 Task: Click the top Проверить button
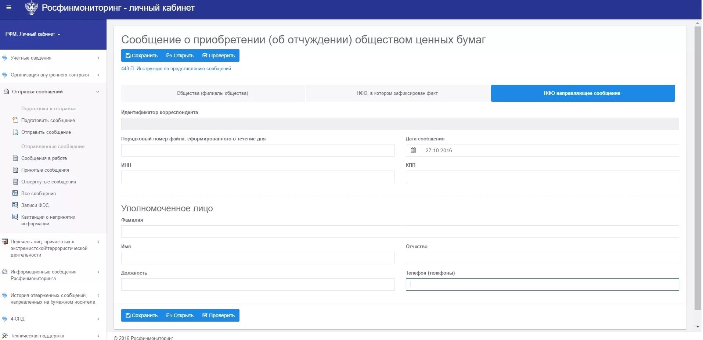point(219,56)
